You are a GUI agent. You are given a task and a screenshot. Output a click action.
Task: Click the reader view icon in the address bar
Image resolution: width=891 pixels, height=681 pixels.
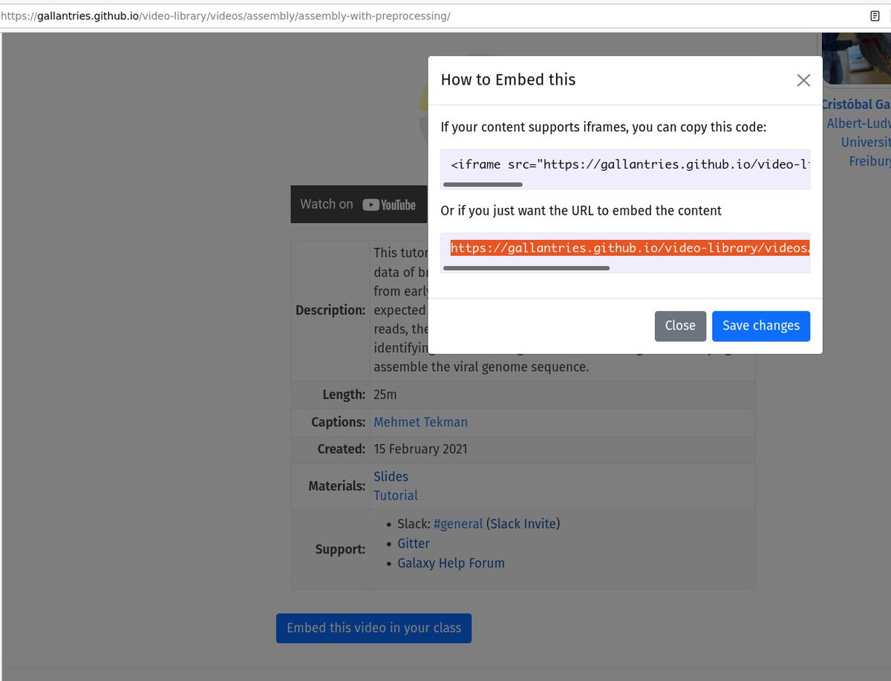point(874,16)
